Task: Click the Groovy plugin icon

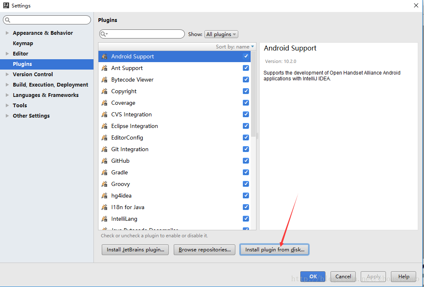Action: pyautogui.click(x=104, y=184)
